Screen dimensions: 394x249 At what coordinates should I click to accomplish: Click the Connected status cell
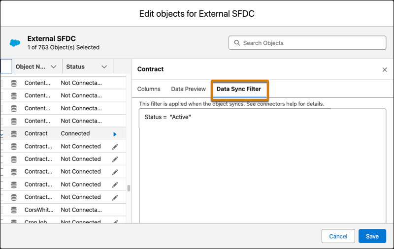click(75, 133)
